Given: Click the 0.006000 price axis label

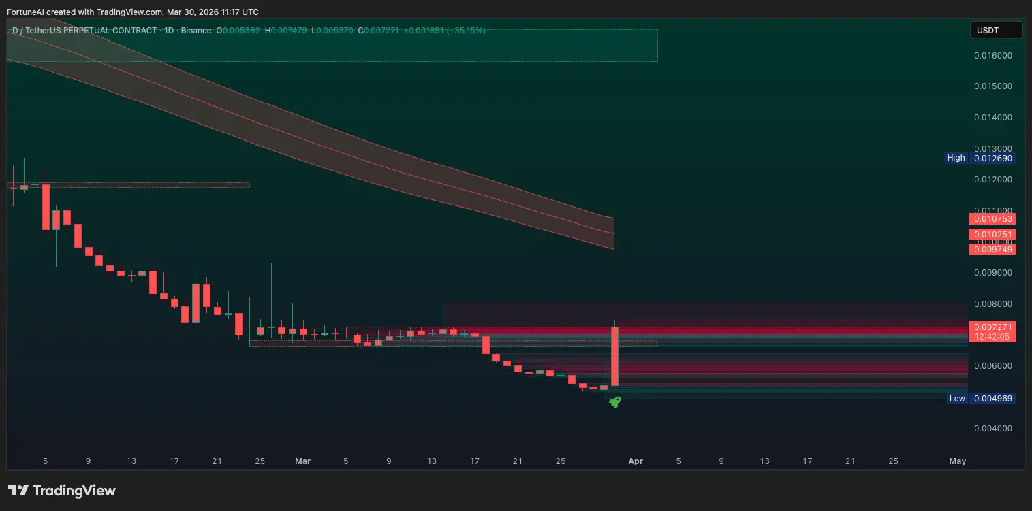Looking at the screenshot, I should tap(993, 366).
